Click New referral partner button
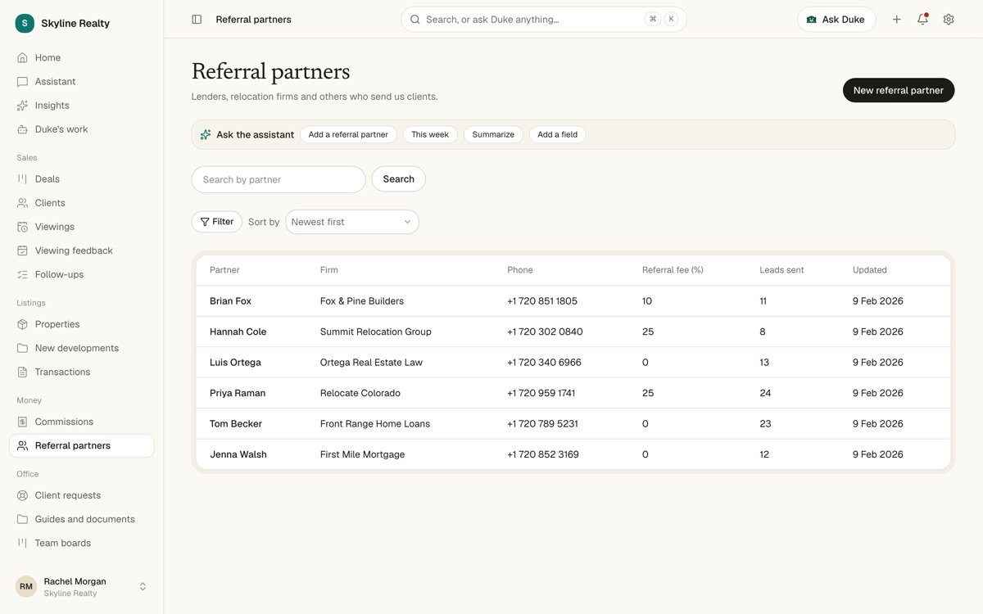This screenshot has height=614, width=983. (899, 90)
